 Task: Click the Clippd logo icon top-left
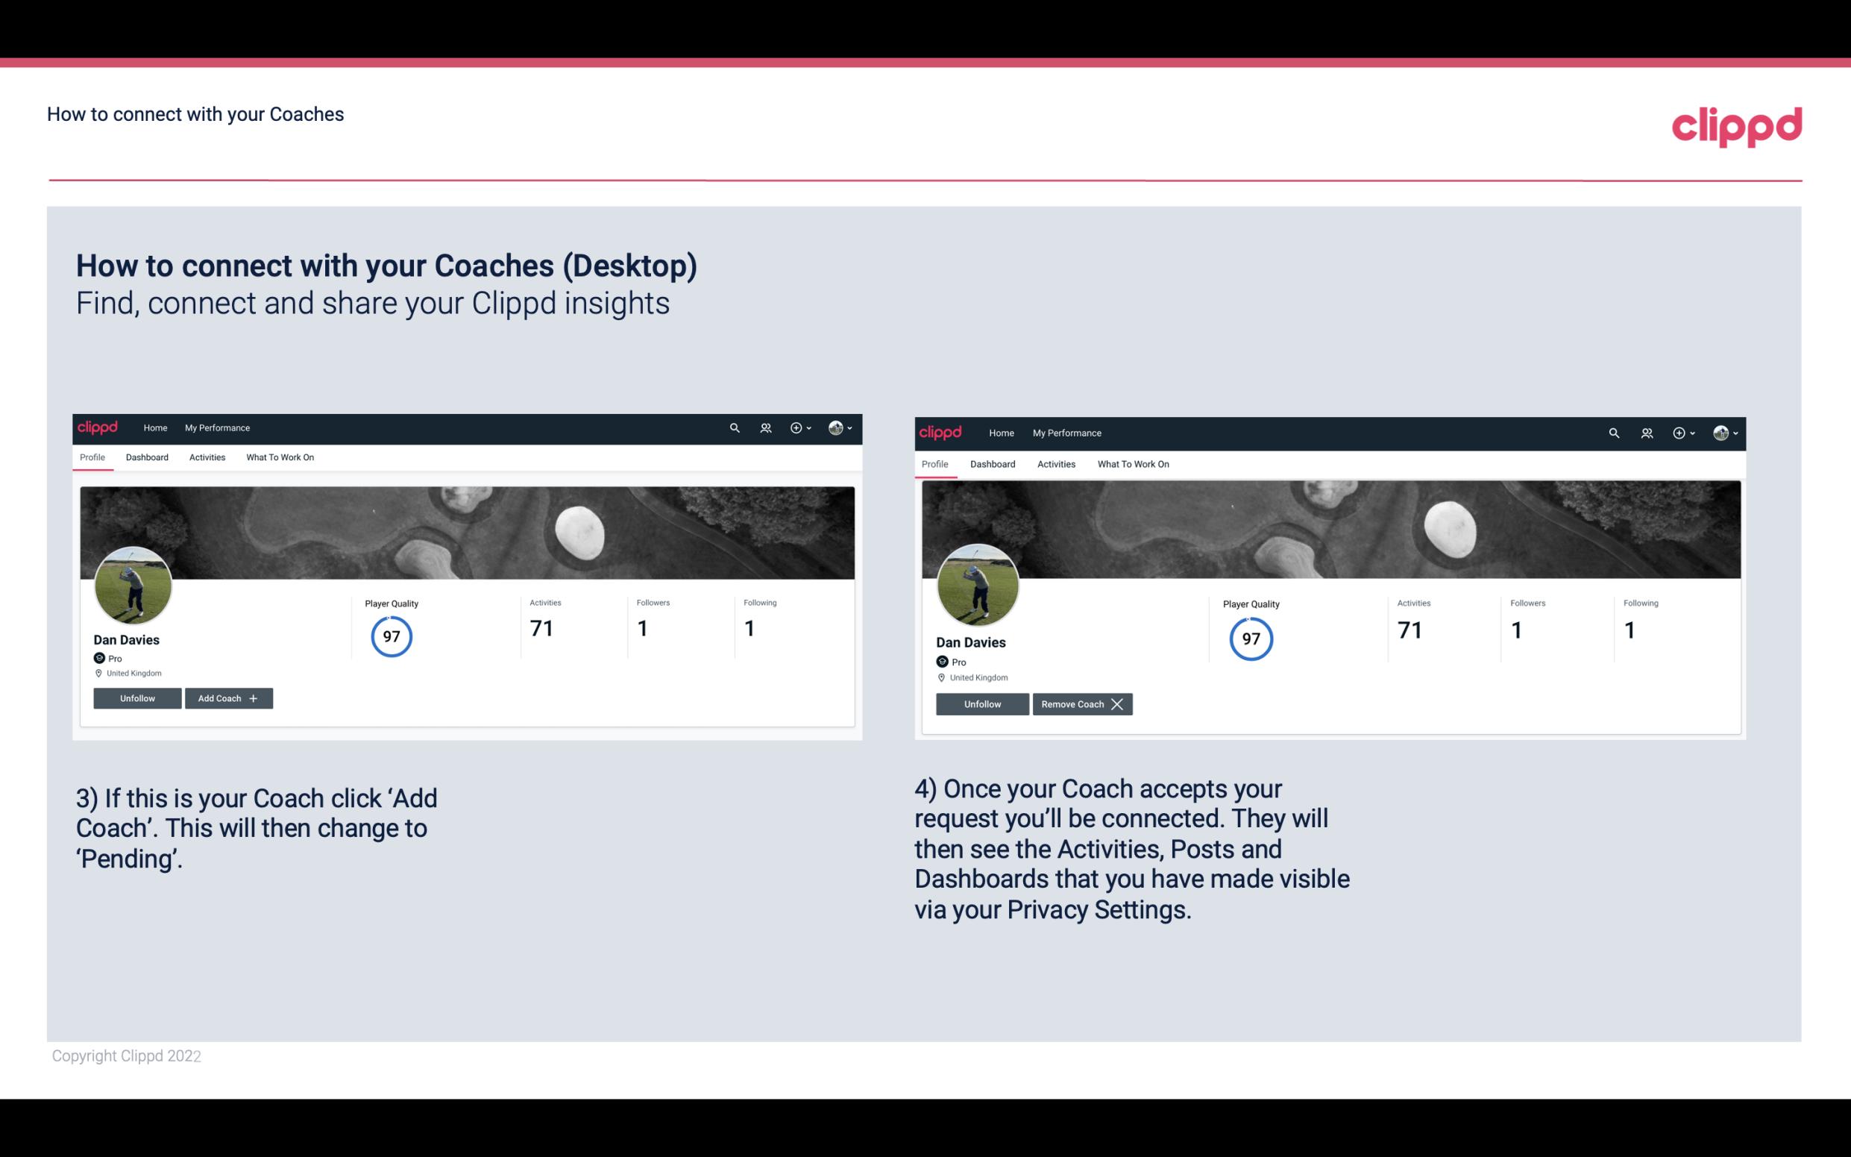pyautogui.click(x=100, y=427)
